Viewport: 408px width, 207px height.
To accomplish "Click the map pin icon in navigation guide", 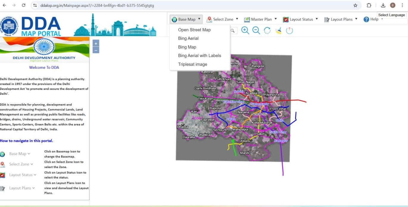I will [2, 165].
